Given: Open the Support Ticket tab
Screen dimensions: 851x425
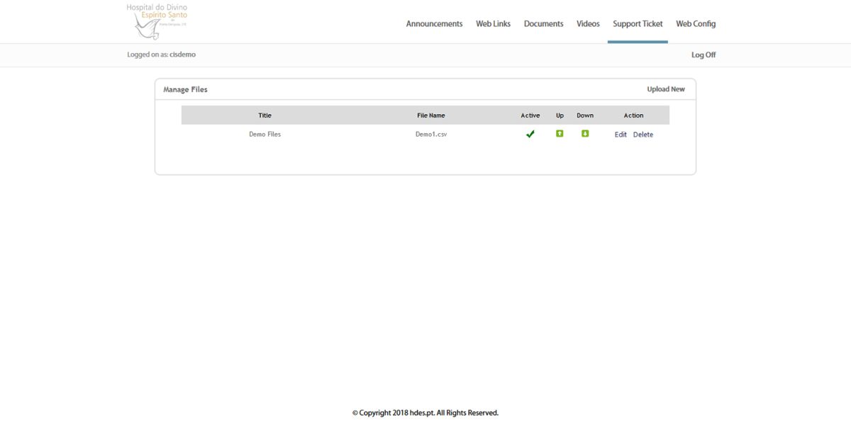Looking at the screenshot, I should [x=637, y=23].
